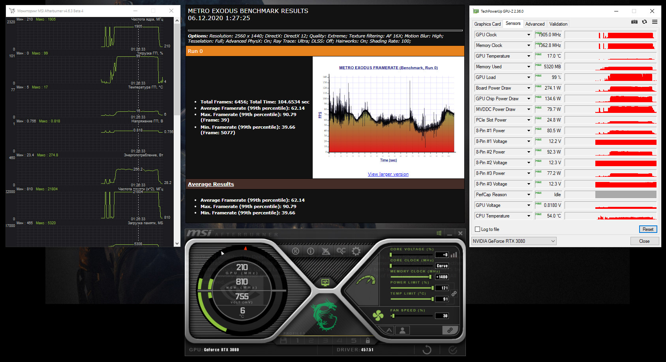Toggle fan speed synchronization link button
The image size is (666, 362).
coord(450,330)
